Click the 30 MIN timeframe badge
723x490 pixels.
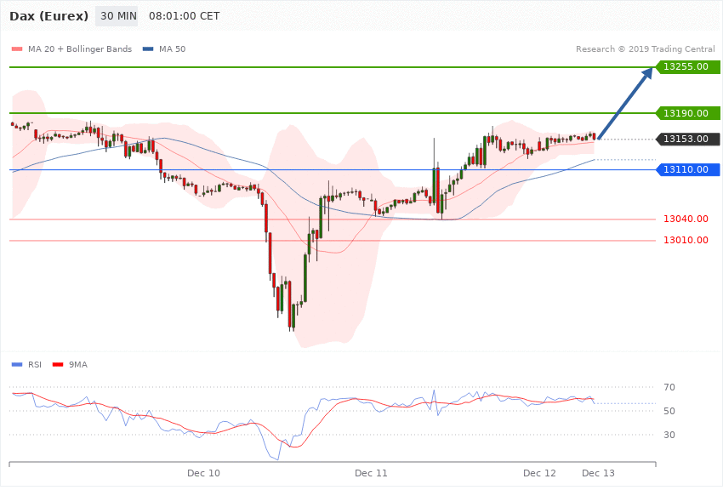click(x=117, y=16)
